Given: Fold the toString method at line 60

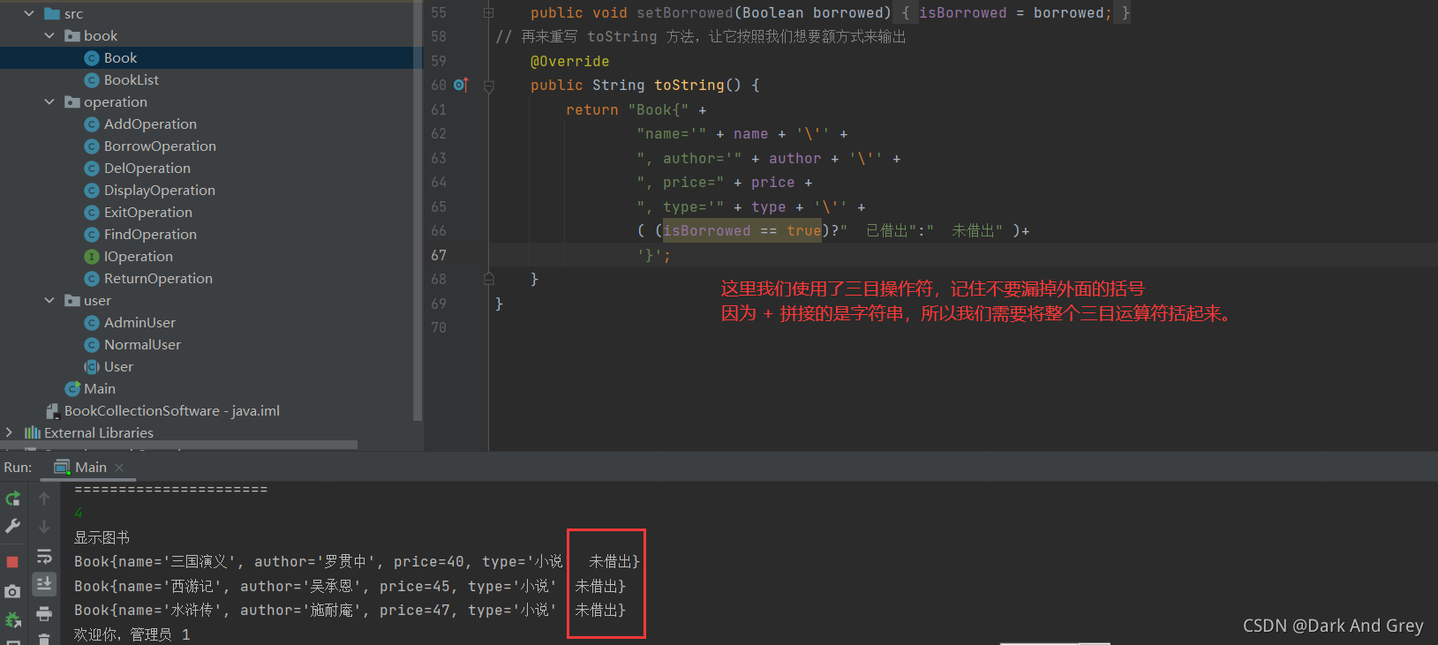Looking at the screenshot, I should pyautogui.click(x=488, y=86).
